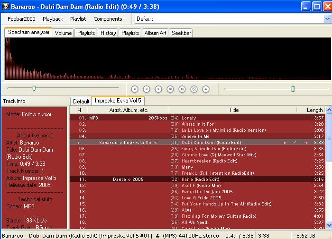
Task: Select Freek U (Full Intention RadioEdit)
Action: (197, 173)
